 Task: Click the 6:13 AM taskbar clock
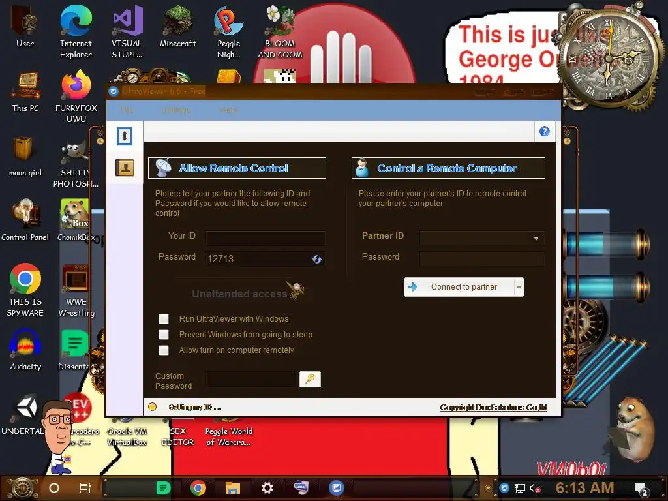(584, 488)
